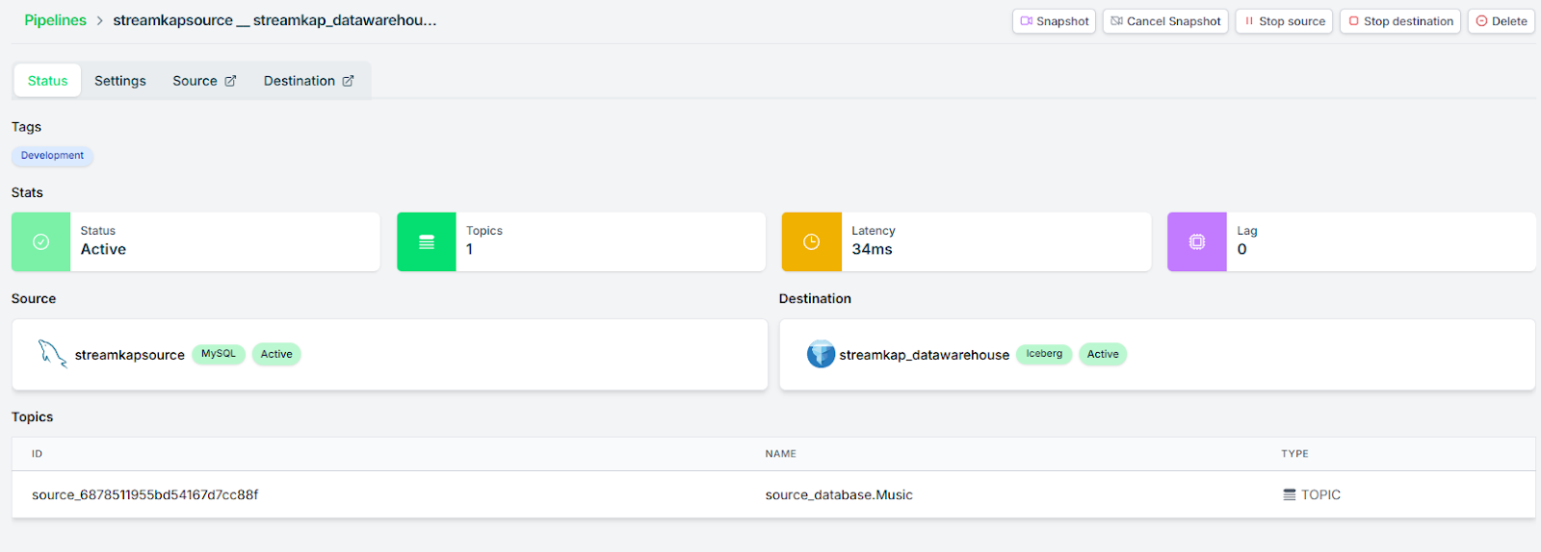Click the TYPE column header
Viewport: 1541px width, 552px height.
1294,454
